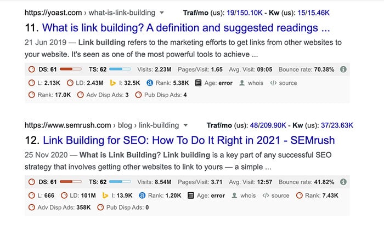The image size is (384, 230).
Task: Click the whois person icon in the SEMrush result
Action: point(234,196)
